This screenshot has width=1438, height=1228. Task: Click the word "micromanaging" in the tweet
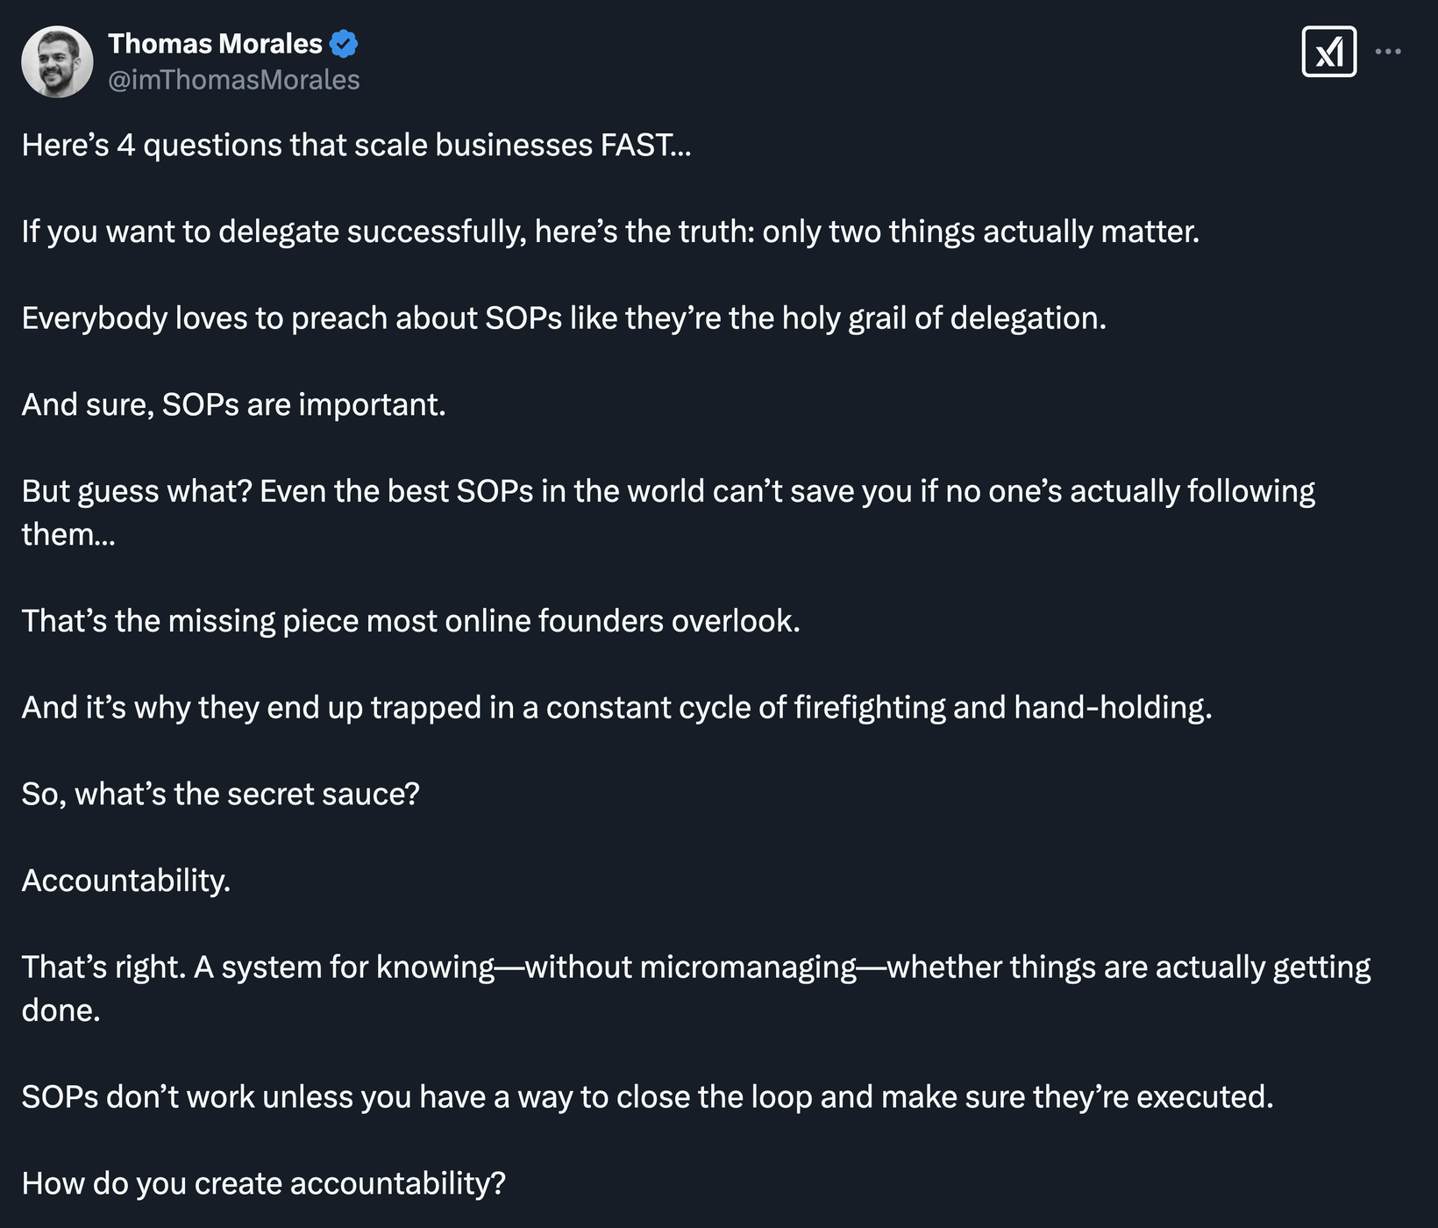[748, 967]
